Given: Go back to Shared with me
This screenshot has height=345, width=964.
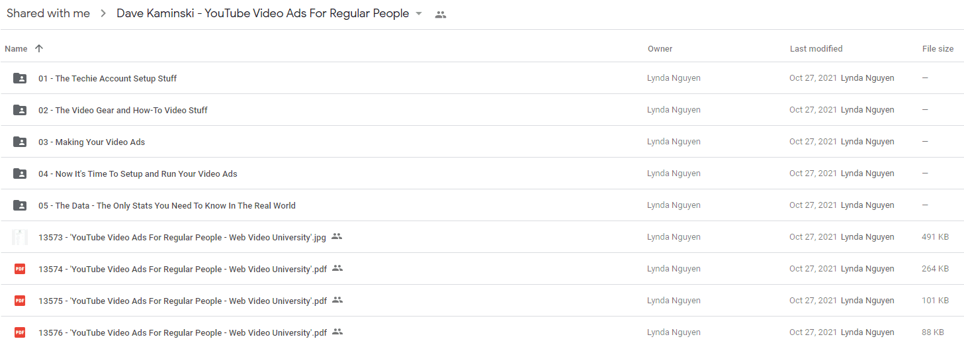Looking at the screenshot, I should [48, 13].
